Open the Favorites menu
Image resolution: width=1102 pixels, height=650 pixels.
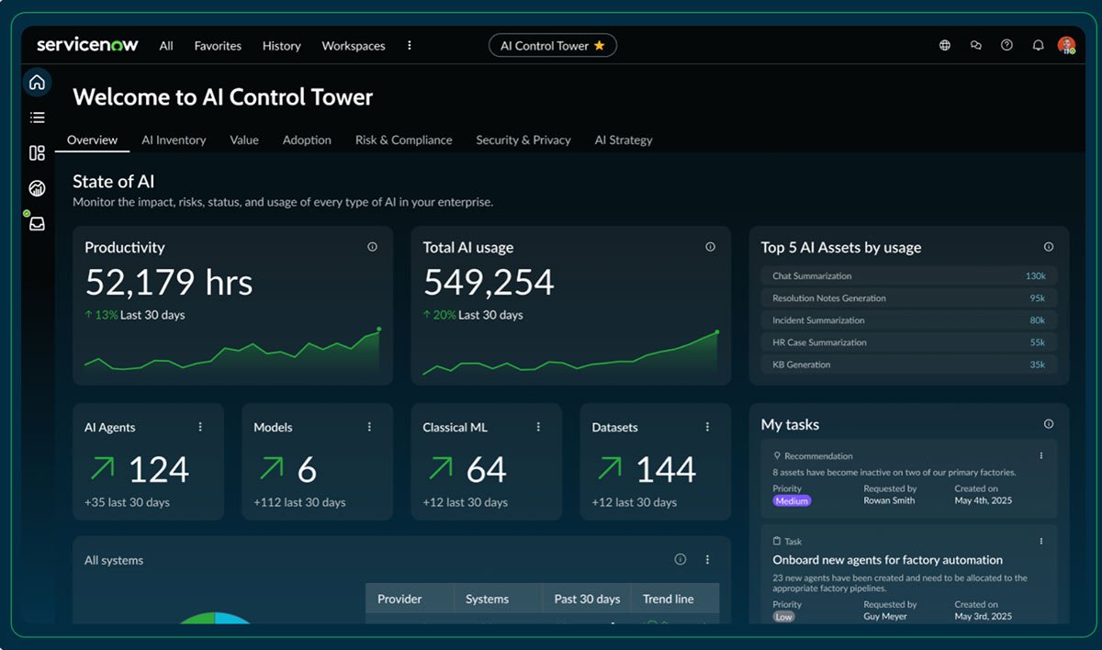[217, 45]
